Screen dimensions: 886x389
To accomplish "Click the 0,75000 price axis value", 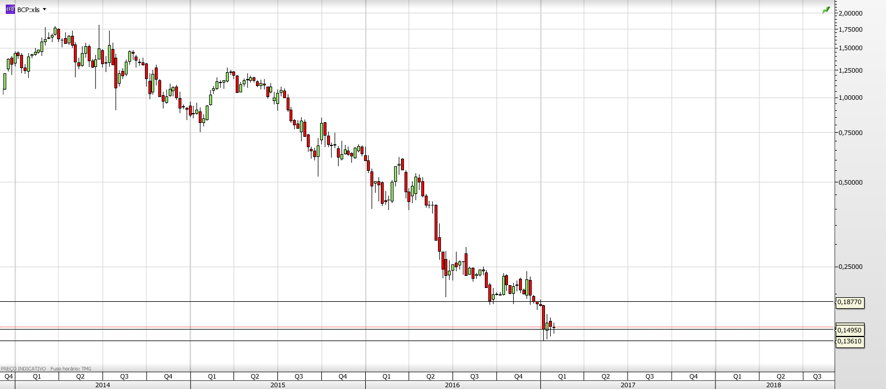I will tap(850, 133).
